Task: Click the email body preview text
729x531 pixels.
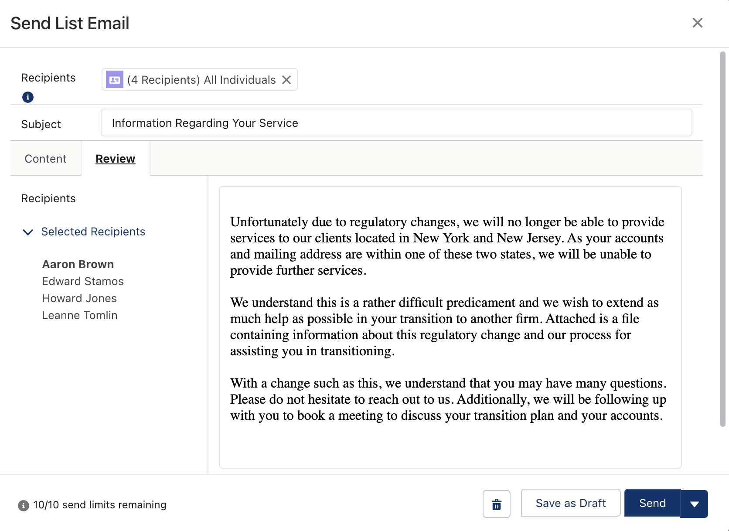Action: click(x=448, y=318)
